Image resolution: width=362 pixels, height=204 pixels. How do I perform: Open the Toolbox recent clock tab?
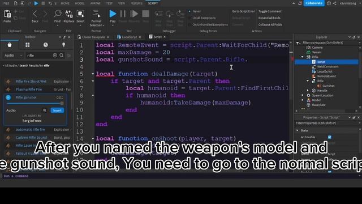[45, 45]
